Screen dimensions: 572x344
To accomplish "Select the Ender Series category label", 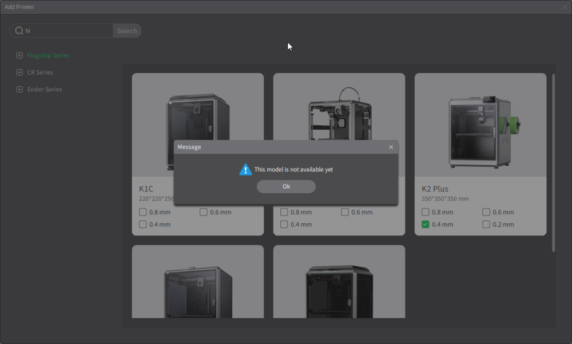I will [x=45, y=89].
